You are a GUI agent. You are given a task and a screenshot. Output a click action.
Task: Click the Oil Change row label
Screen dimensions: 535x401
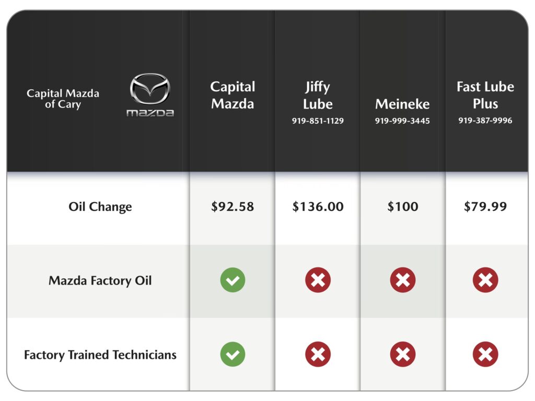coord(100,207)
